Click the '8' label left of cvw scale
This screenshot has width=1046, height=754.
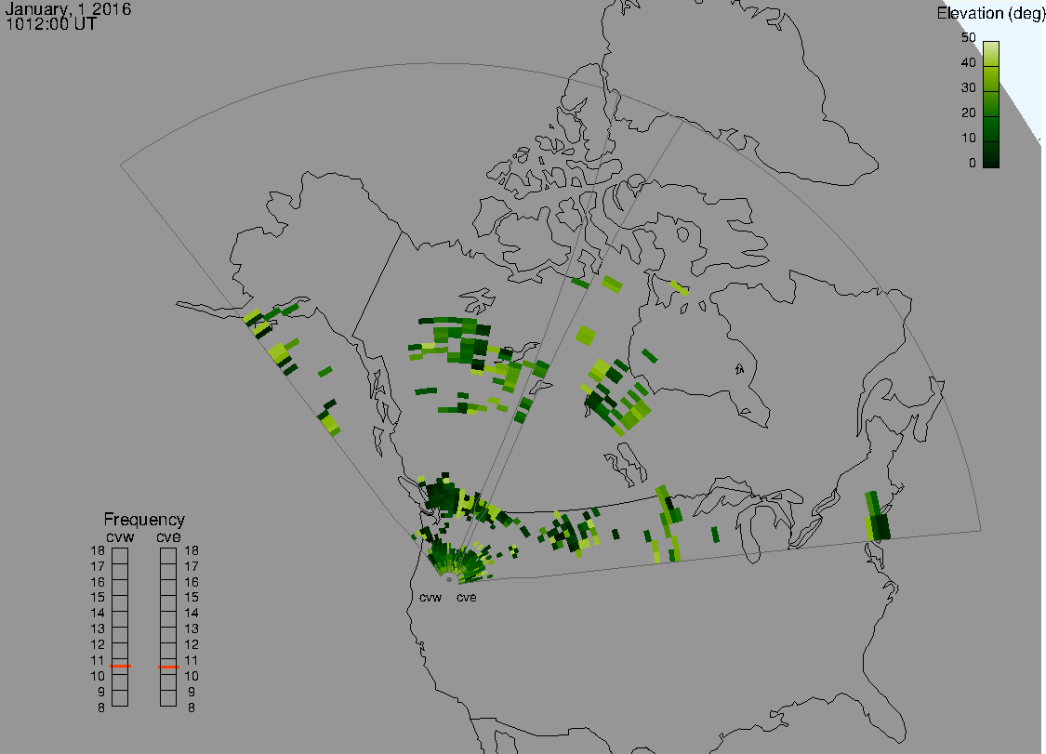click(101, 708)
